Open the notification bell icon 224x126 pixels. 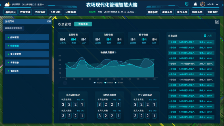click(x=195, y=4)
